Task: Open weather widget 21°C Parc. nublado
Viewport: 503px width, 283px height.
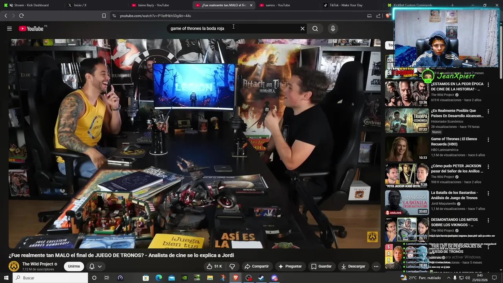Action: pos(421,278)
